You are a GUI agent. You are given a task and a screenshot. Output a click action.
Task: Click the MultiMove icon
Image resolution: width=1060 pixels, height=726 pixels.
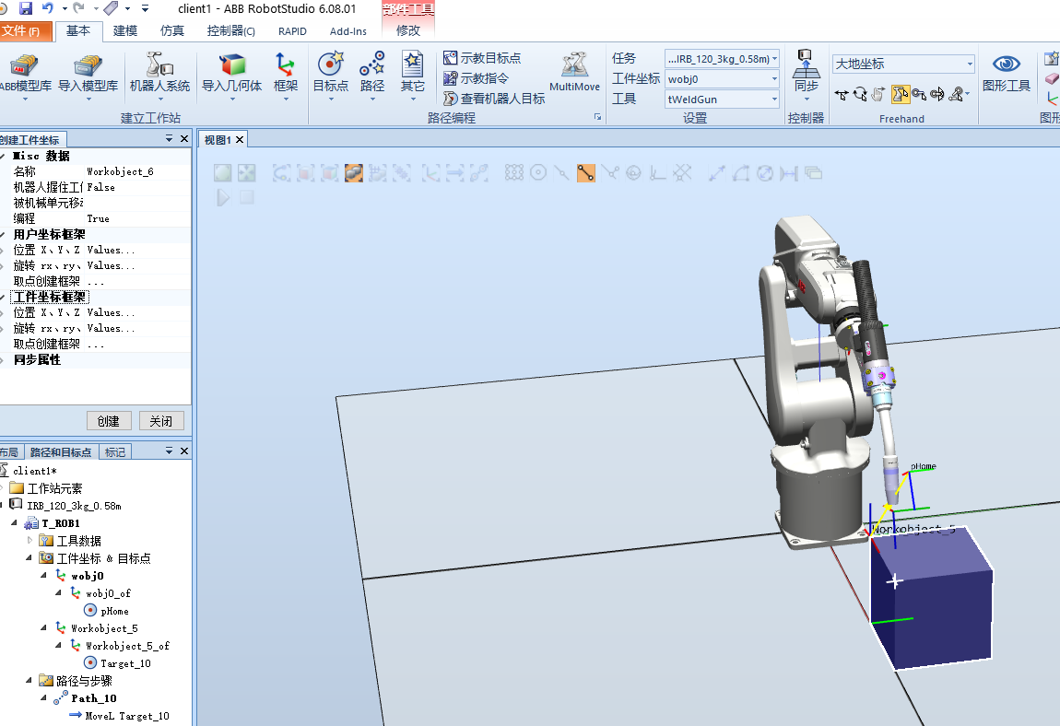point(574,74)
